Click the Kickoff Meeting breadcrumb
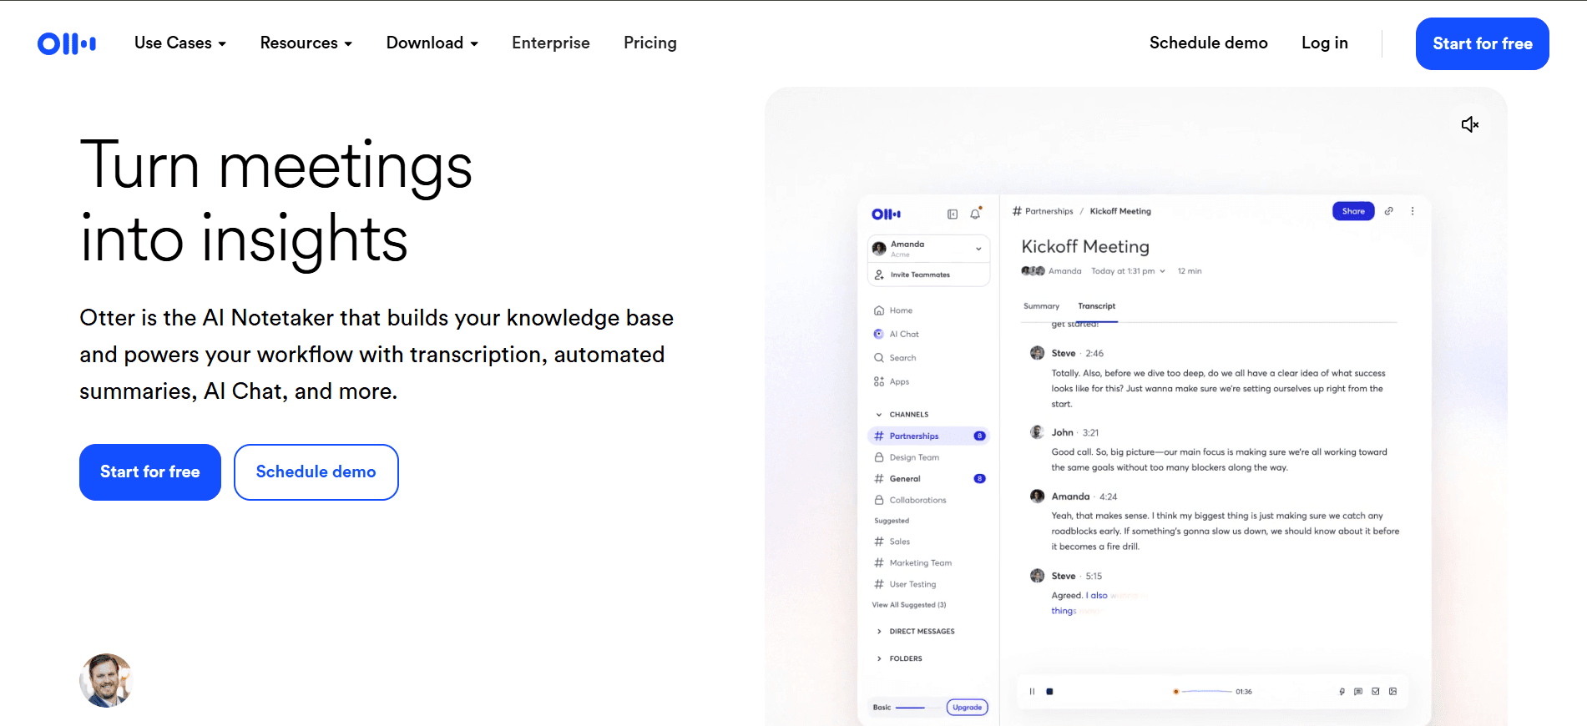 [1120, 212]
